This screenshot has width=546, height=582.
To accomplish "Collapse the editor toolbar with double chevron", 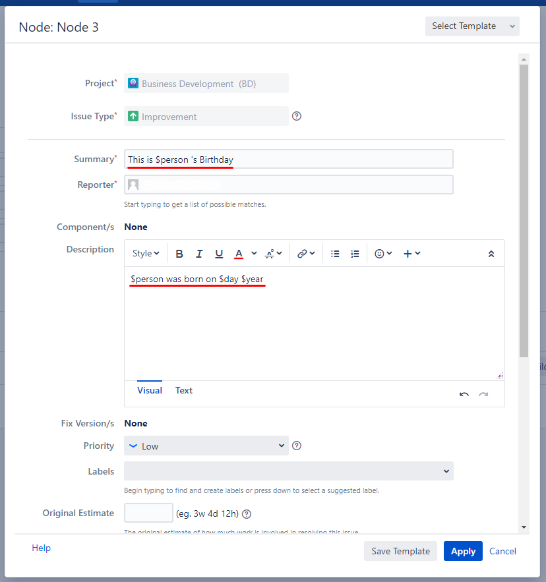I will 491,254.
